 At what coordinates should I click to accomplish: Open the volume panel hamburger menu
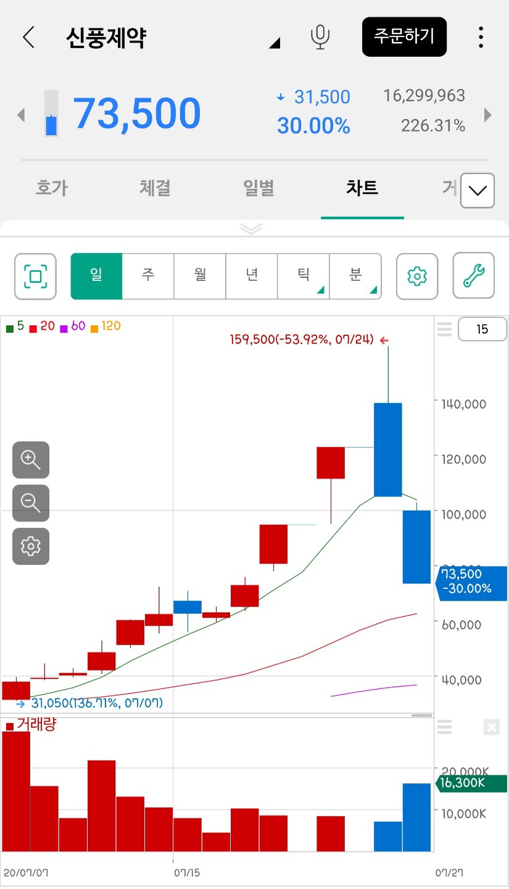pyautogui.click(x=444, y=727)
